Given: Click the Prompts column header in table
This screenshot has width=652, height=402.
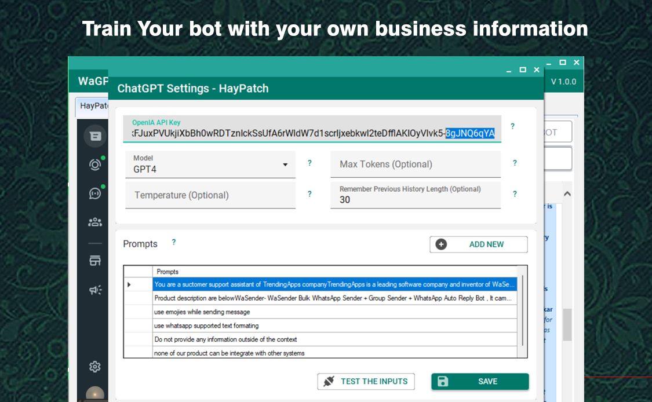Looking at the screenshot, I should [x=335, y=272].
